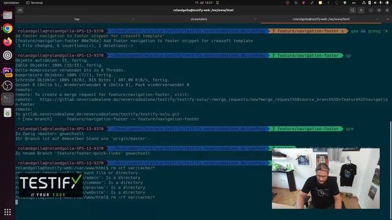Open the terminal hamburger menu

click(x=361, y=10)
